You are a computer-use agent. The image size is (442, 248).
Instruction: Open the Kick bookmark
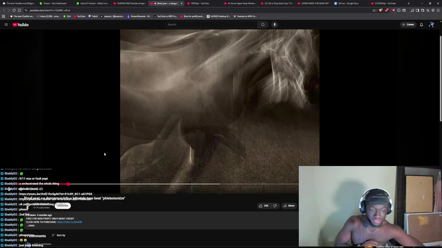point(67,16)
